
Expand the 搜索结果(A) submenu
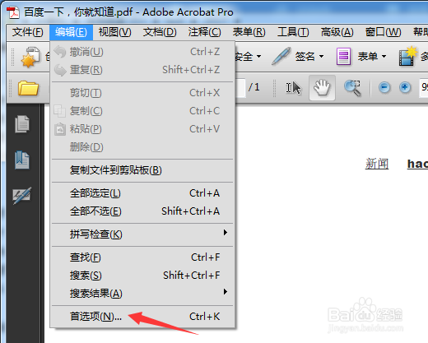[x=142, y=293]
